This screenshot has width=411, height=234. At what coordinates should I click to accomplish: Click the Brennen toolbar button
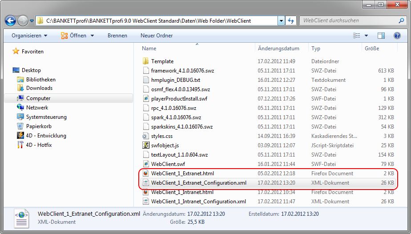pos(117,36)
